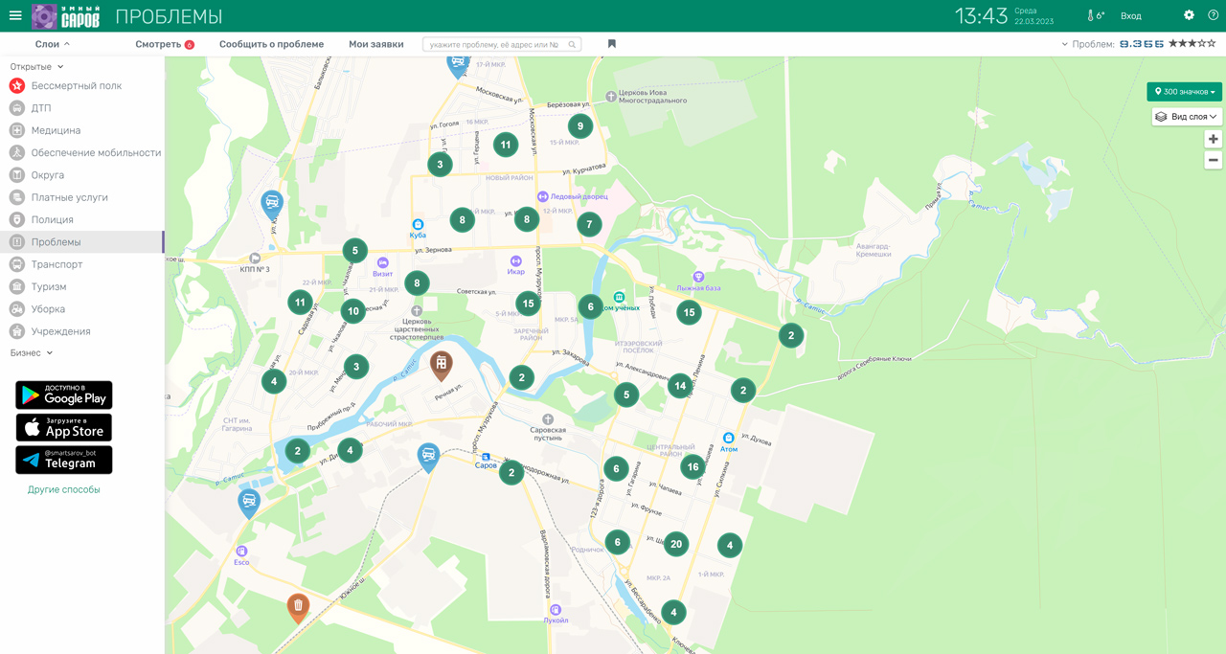Viewport: 1226px width, 654px height.
Task: Open the cluster marker showing 9
Action: tap(579, 125)
